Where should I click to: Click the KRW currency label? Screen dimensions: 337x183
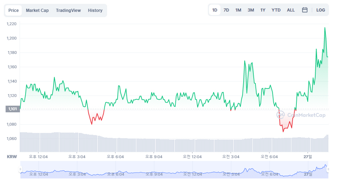[12, 156]
